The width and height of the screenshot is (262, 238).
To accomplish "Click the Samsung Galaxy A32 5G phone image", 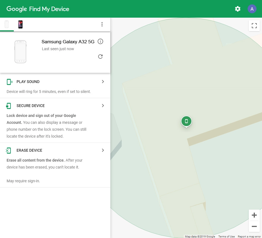I will (20, 52).
